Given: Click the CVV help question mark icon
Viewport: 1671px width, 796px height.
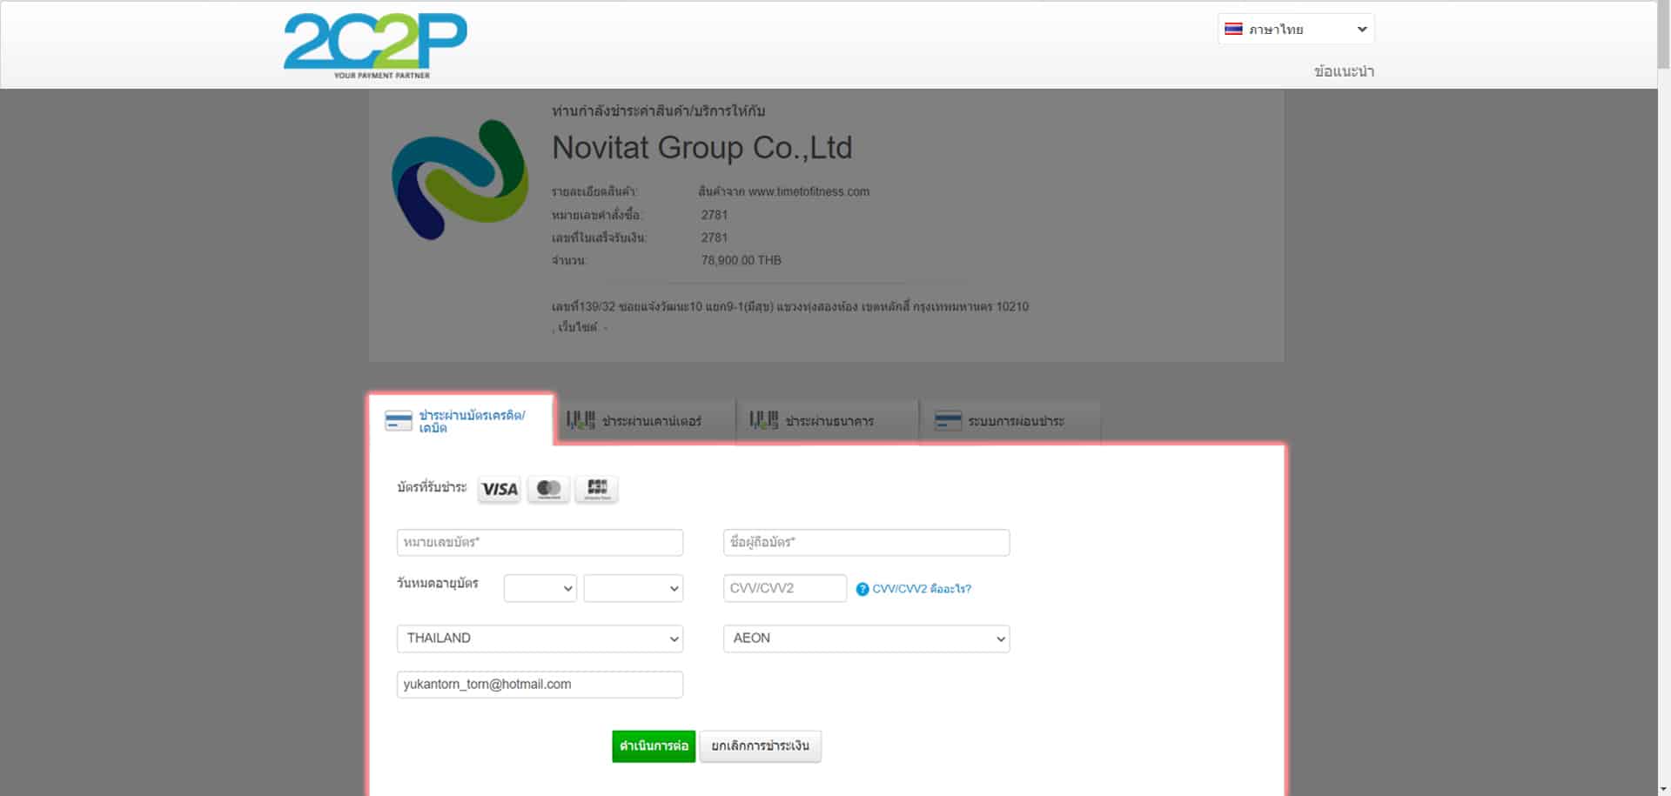Looking at the screenshot, I should 862,589.
